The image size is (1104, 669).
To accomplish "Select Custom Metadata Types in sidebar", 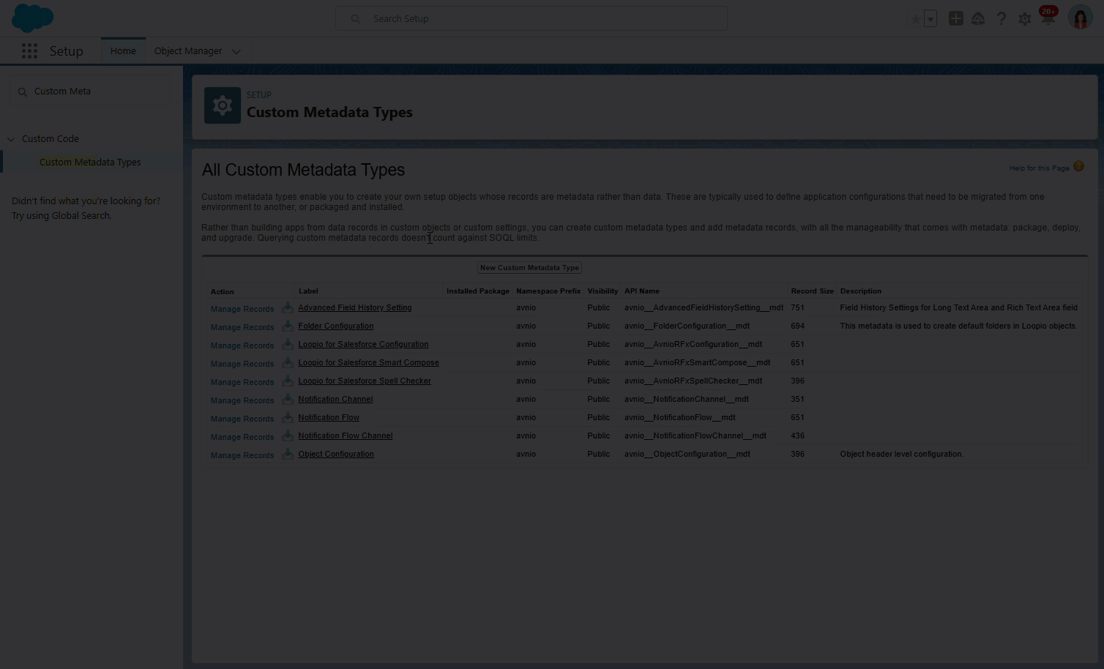I will click(x=90, y=162).
